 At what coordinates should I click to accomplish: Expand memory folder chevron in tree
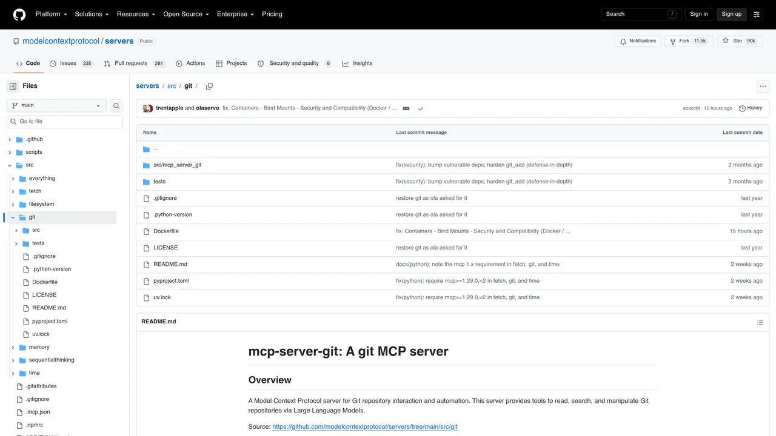pyautogui.click(x=13, y=348)
